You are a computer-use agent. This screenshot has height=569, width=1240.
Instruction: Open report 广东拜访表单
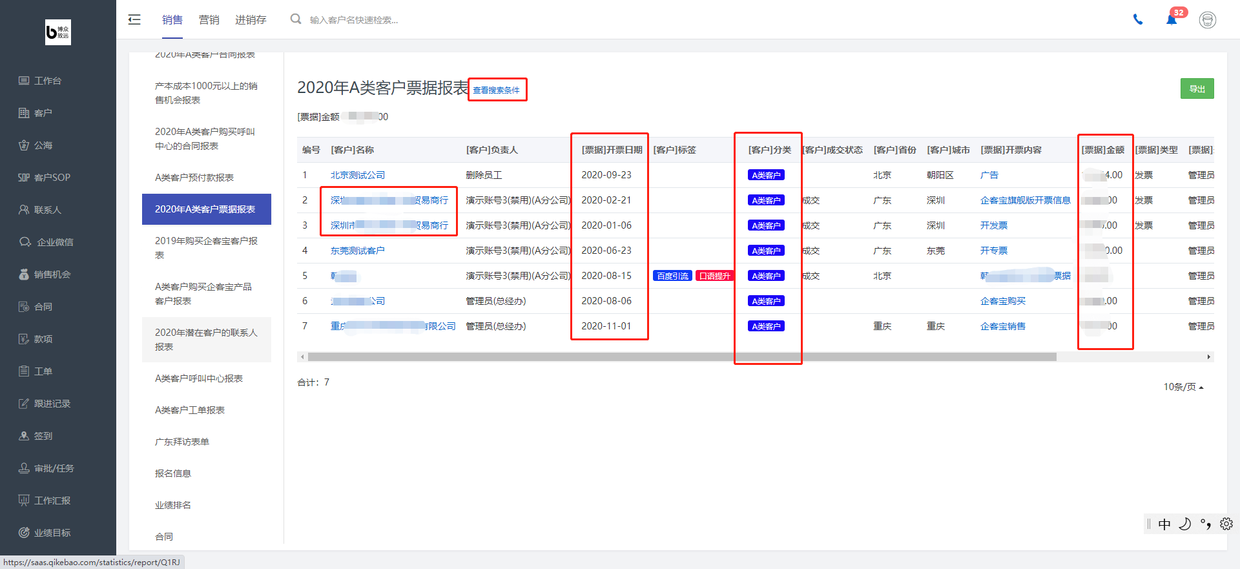tap(207, 442)
